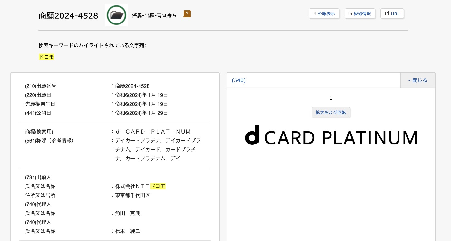The width and height of the screenshot is (451, 241).
Task: Open the brown question mark help icon
Action: pyautogui.click(x=187, y=14)
